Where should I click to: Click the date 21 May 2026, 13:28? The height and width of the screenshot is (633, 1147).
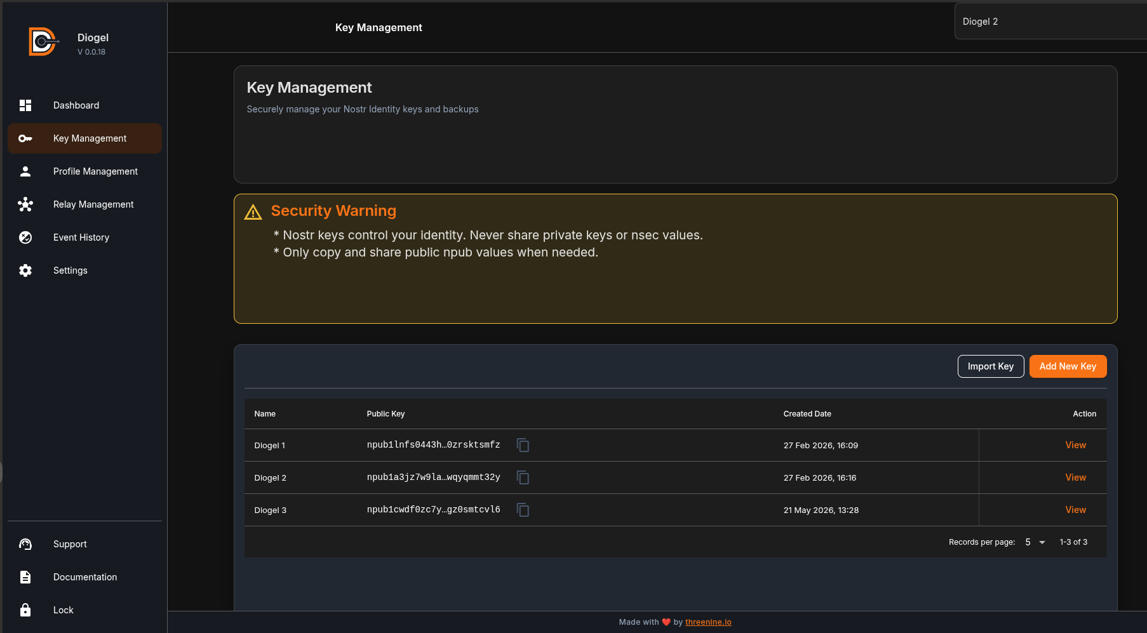pyautogui.click(x=821, y=510)
